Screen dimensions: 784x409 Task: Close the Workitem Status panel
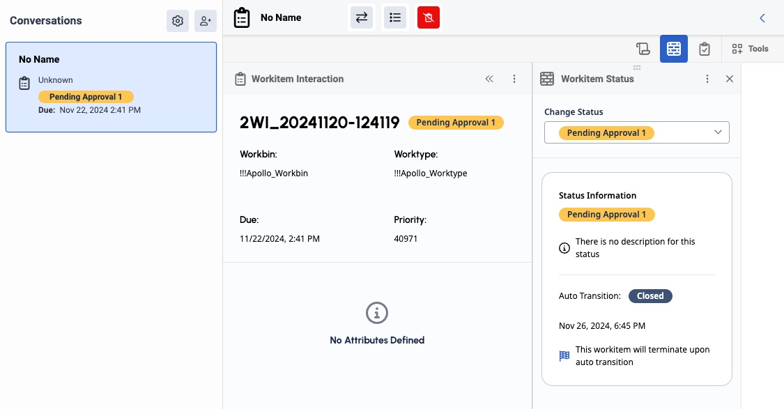coord(730,79)
